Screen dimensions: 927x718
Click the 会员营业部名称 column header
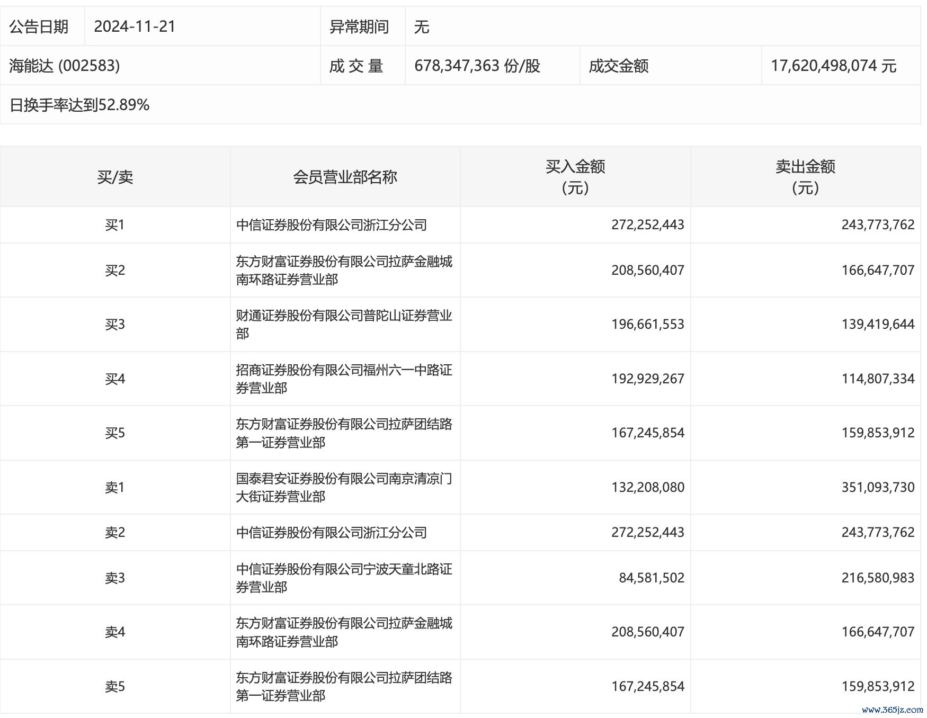point(345,177)
